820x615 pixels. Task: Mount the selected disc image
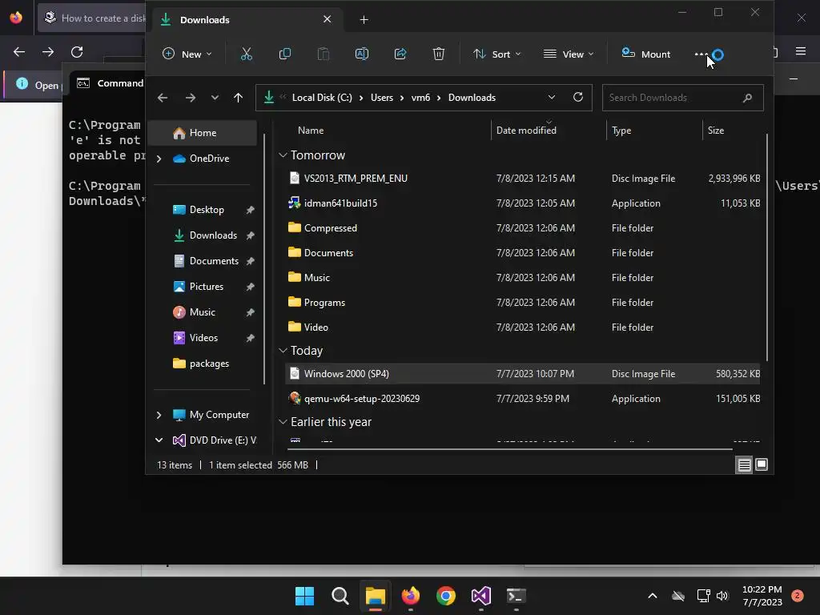click(x=646, y=54)
